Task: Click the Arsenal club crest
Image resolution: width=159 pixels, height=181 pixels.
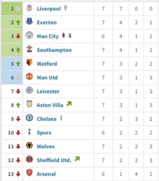Action: point(29,173)
